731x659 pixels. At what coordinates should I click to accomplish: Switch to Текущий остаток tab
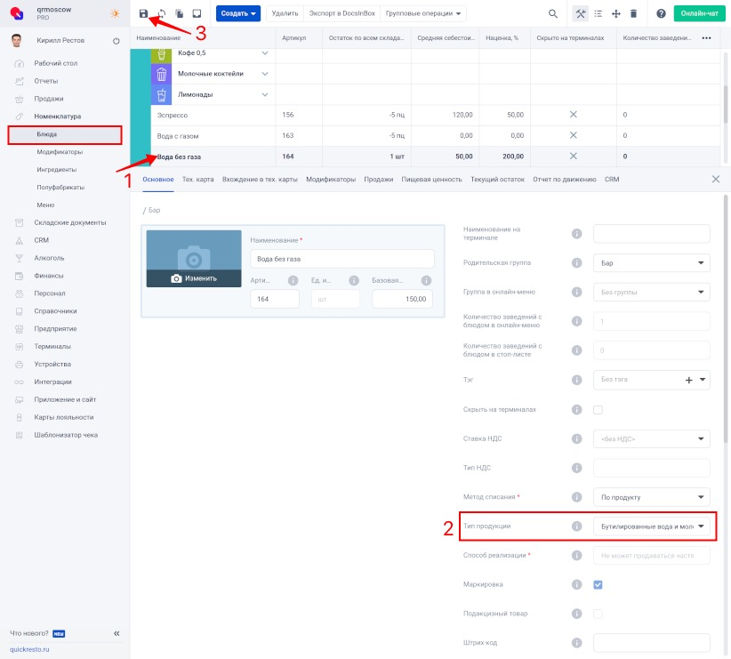click(497, 179)
